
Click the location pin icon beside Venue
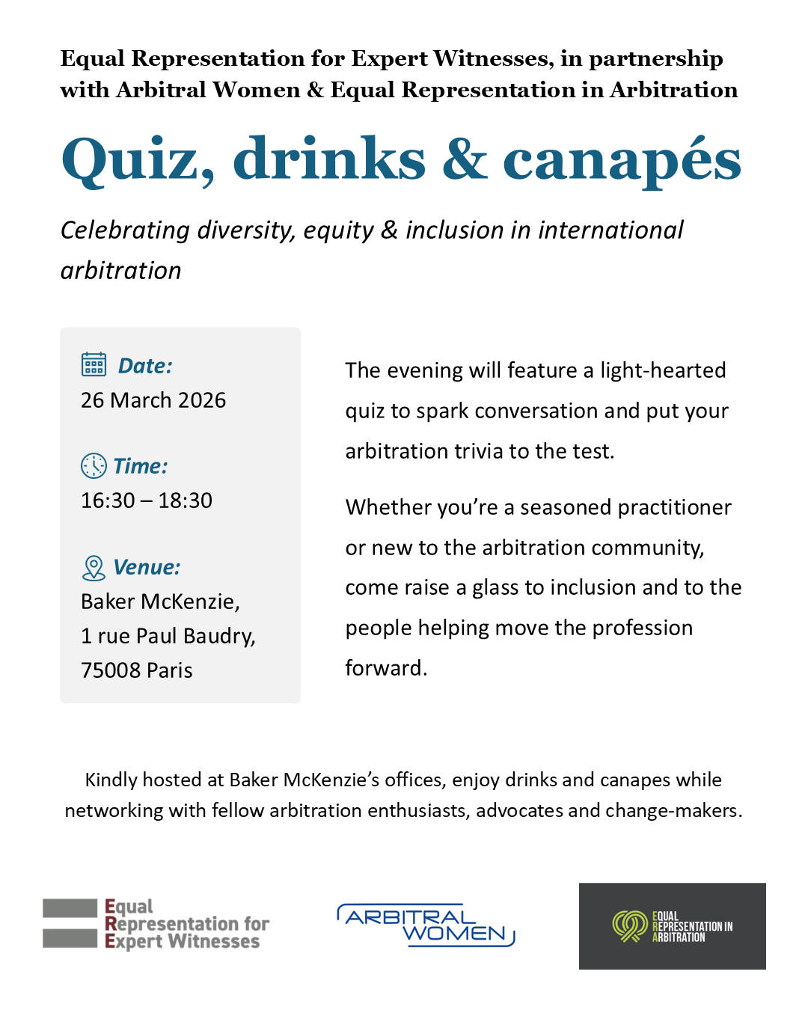[x=94, y=568]
